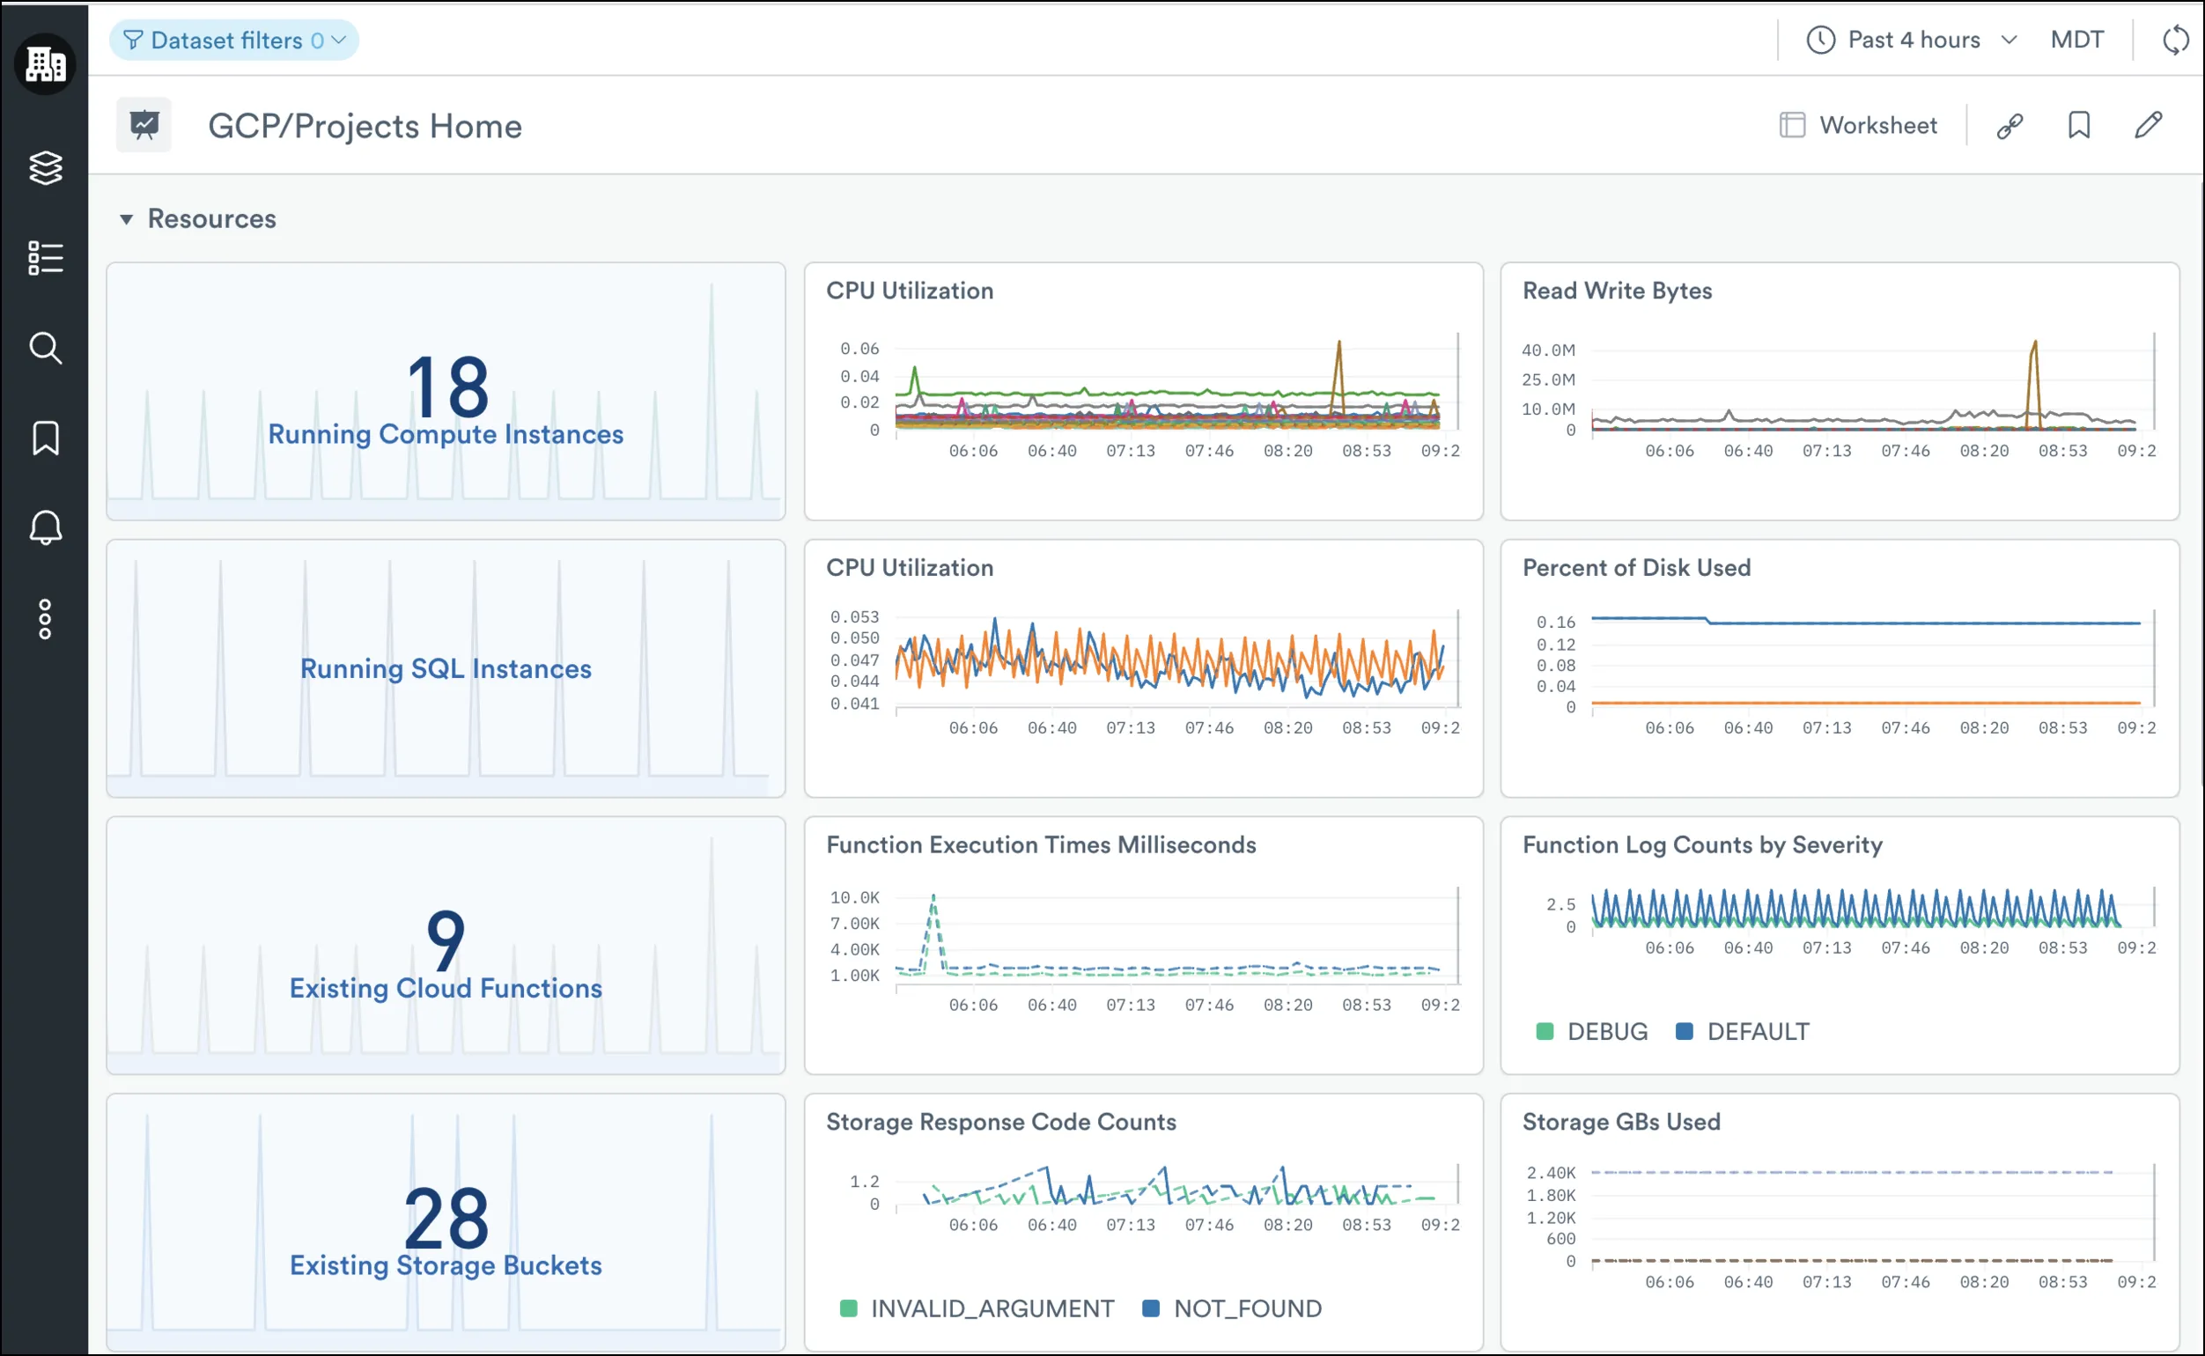
Task: Open alerts from the bell sidebar icon
Action: 45,527
